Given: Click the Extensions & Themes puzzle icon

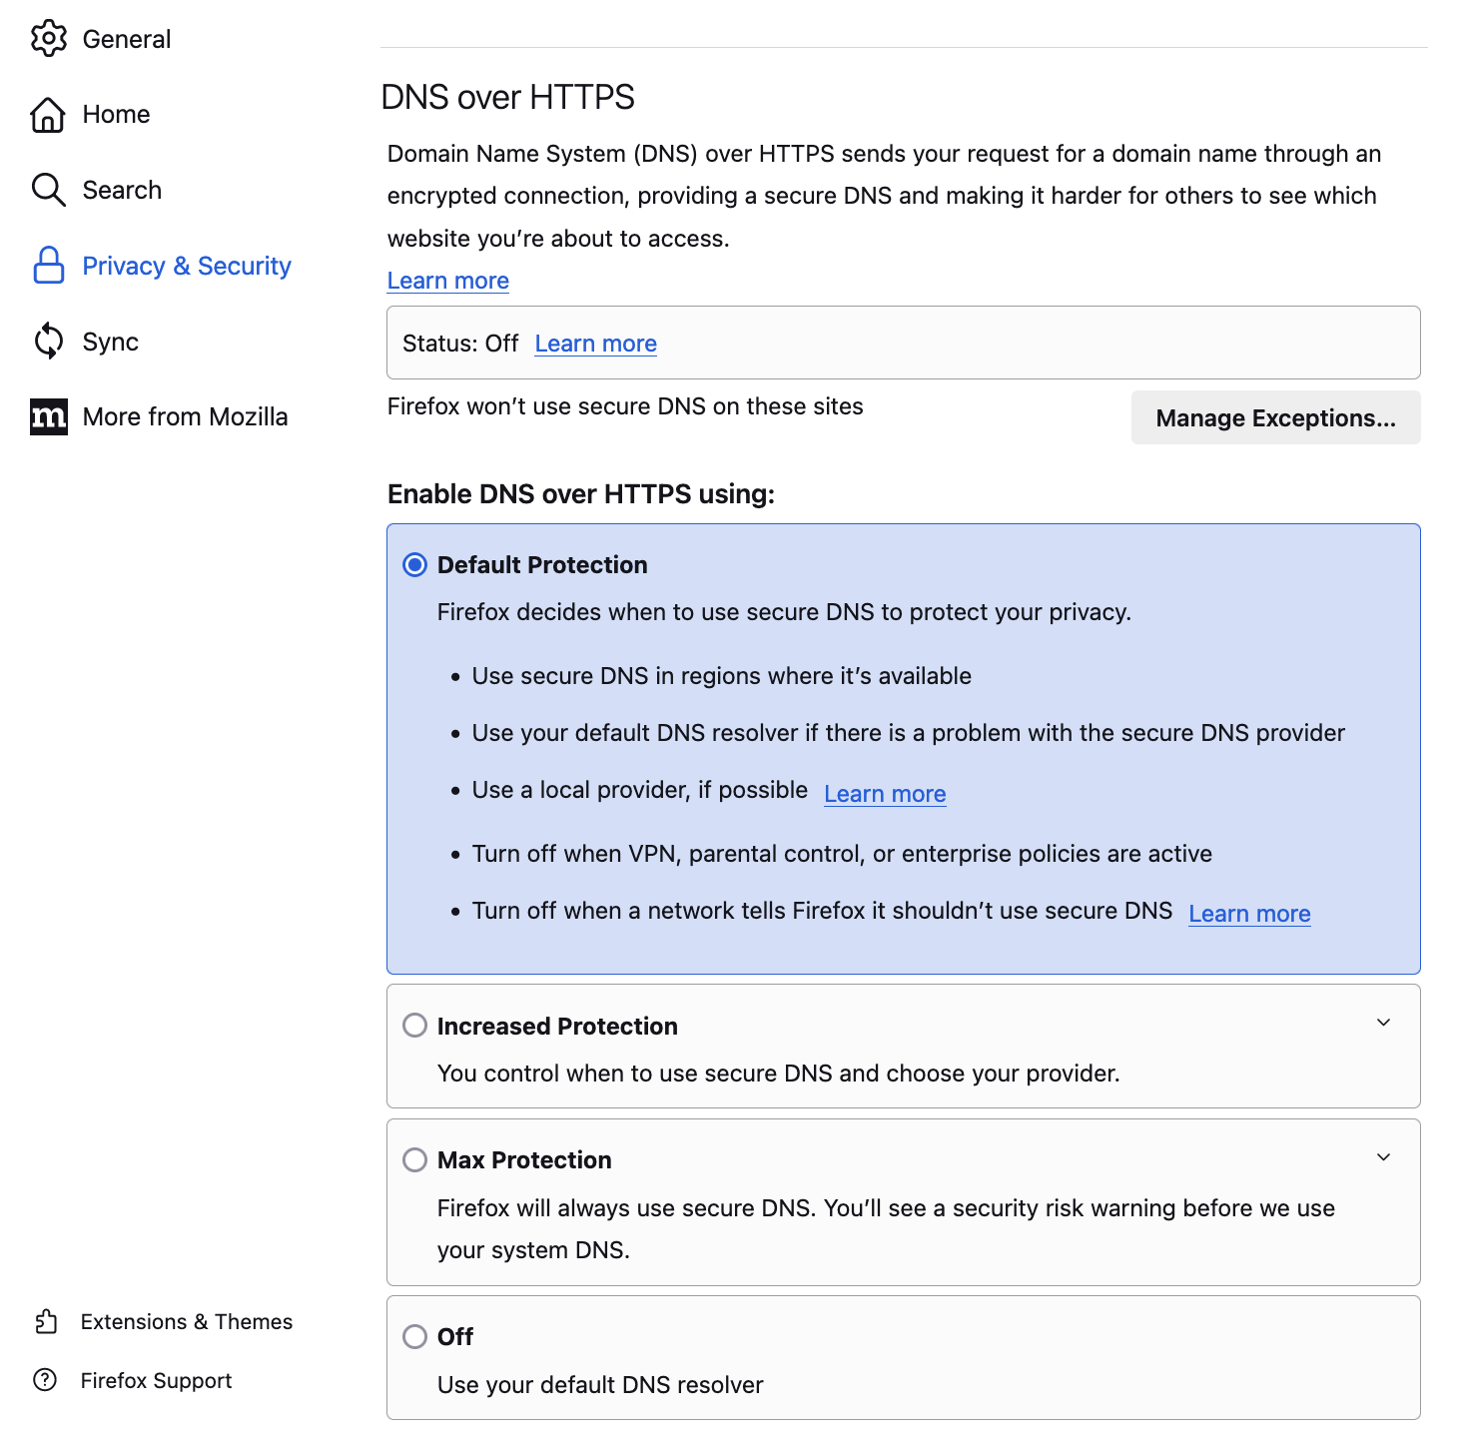Looking at the screenshot, I should (46, 1322).
